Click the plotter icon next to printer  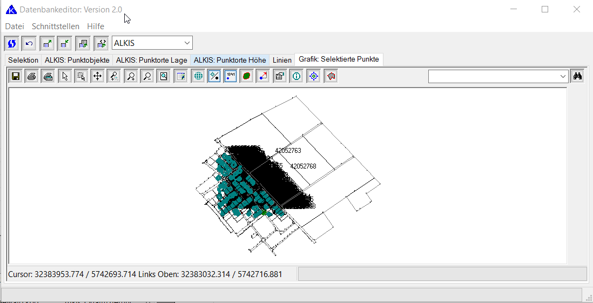[48, 76]
